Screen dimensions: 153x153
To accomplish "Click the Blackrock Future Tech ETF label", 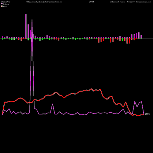I will point(123,2).
